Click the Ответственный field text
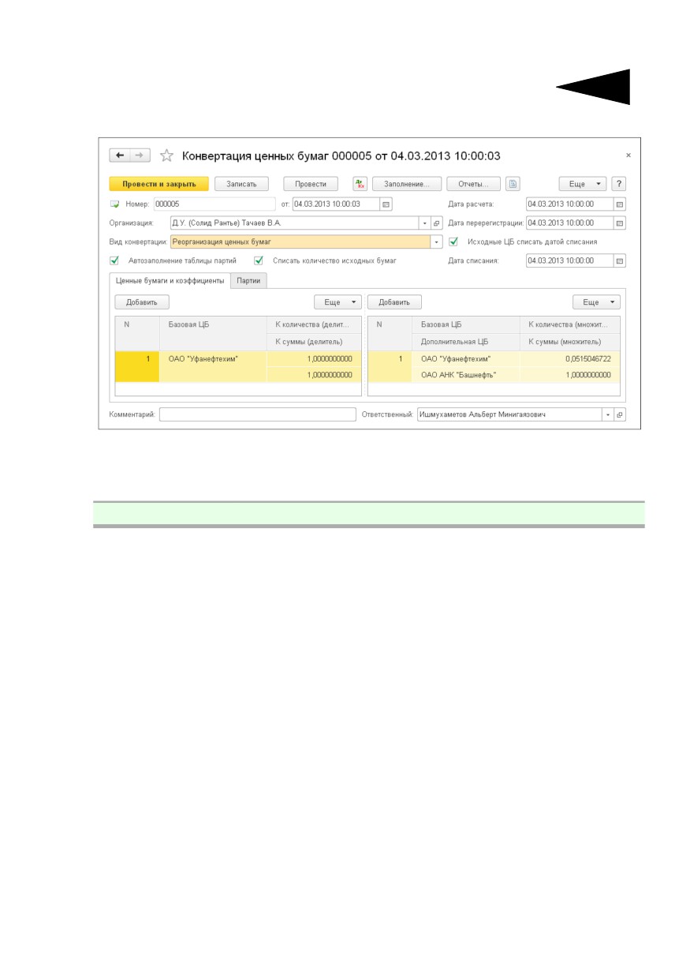Screen dimensions: 690x978 (x=509, y=414)
